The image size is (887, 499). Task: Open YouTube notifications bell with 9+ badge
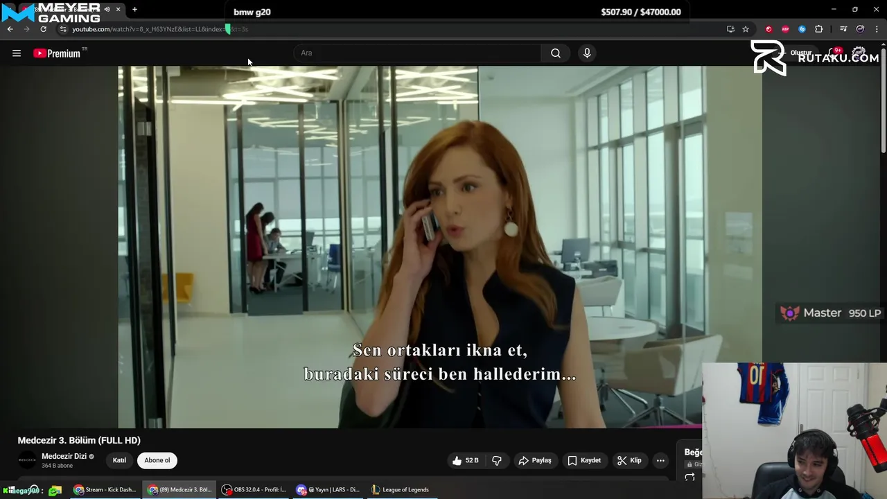pyautogui.click(x=836, y=53)
